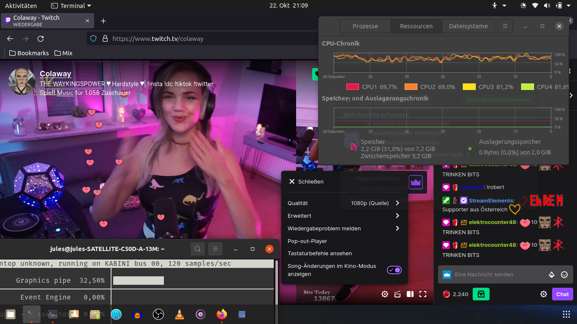This screenshot has width=577, height=324.
Task: Toggle Song-Änderungen im Kino-Modus switch
Action: coord(394,270)
